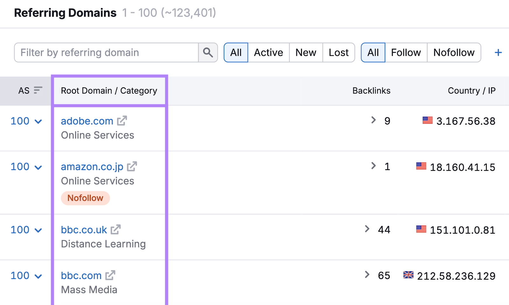
Task: Expand AS score dropdown for amazon.co.jp row
Action: pyautogui.click(x=38, y=167)
